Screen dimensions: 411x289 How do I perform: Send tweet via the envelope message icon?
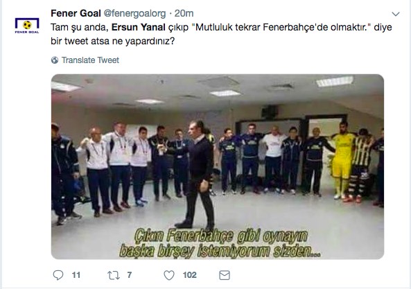pyautogui.click(x=225, y=275)
